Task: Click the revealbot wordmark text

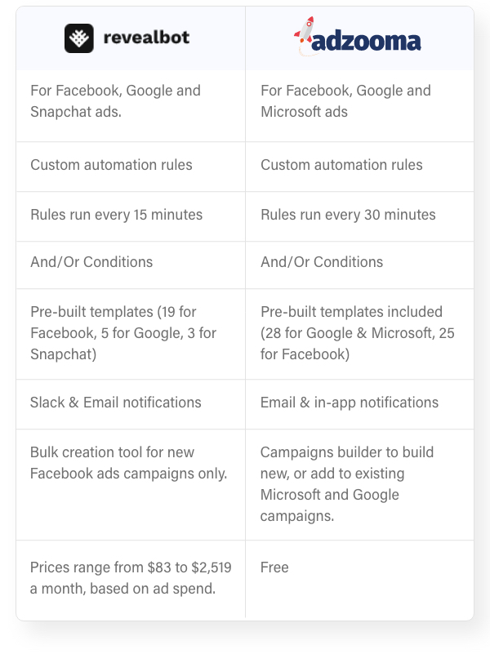Action: (x=147, y=38)
